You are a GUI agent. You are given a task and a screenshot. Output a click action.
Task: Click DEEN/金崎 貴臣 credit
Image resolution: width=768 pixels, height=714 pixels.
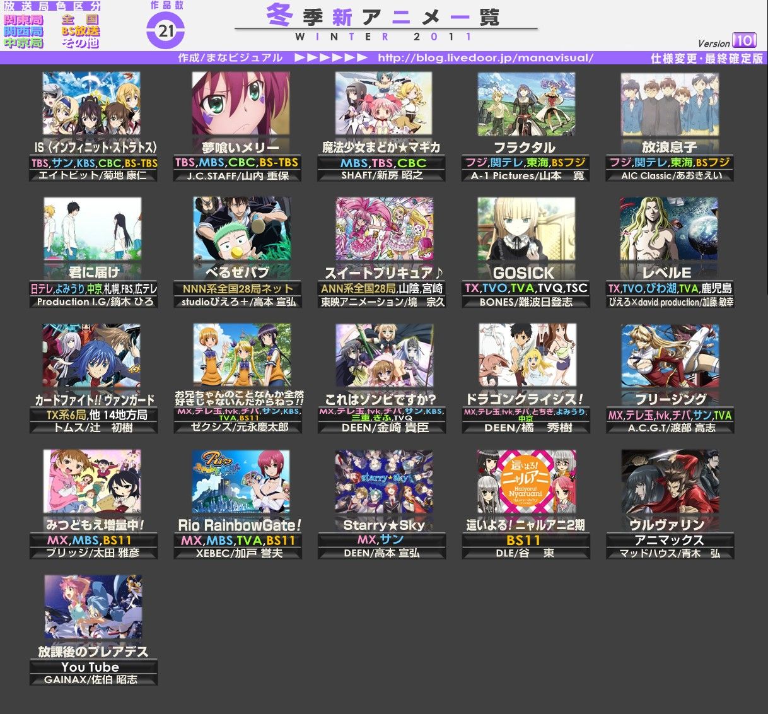(x=385, y=428)
